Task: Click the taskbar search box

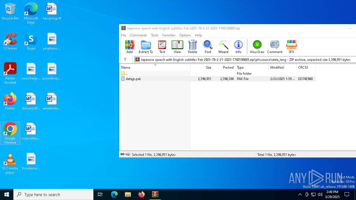Action: coord(53,194)
